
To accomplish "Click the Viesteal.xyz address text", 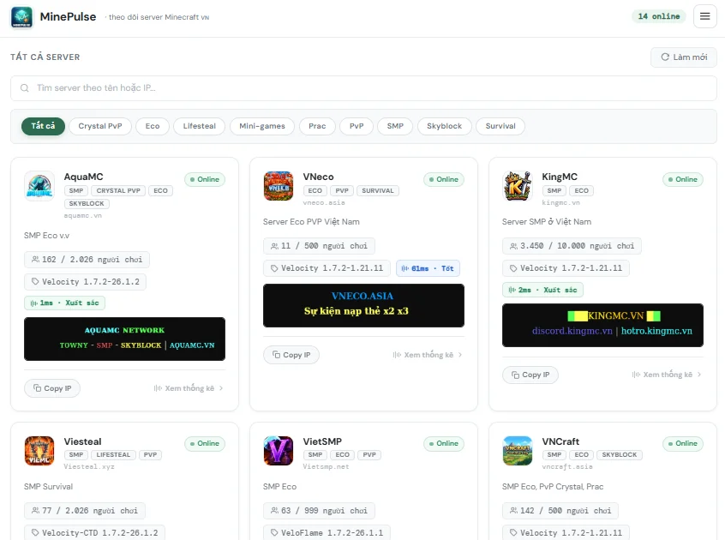I will click(x=89, y=467).
